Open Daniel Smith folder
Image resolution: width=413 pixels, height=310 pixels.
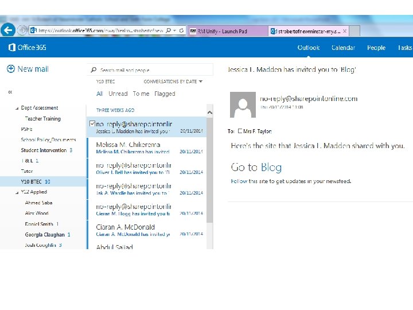[39, 224]
